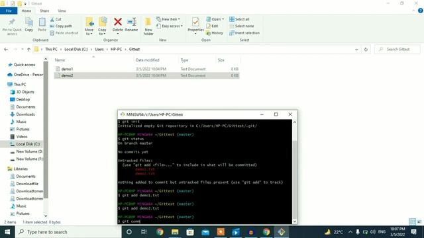Show hidden system tray icons

350,232
